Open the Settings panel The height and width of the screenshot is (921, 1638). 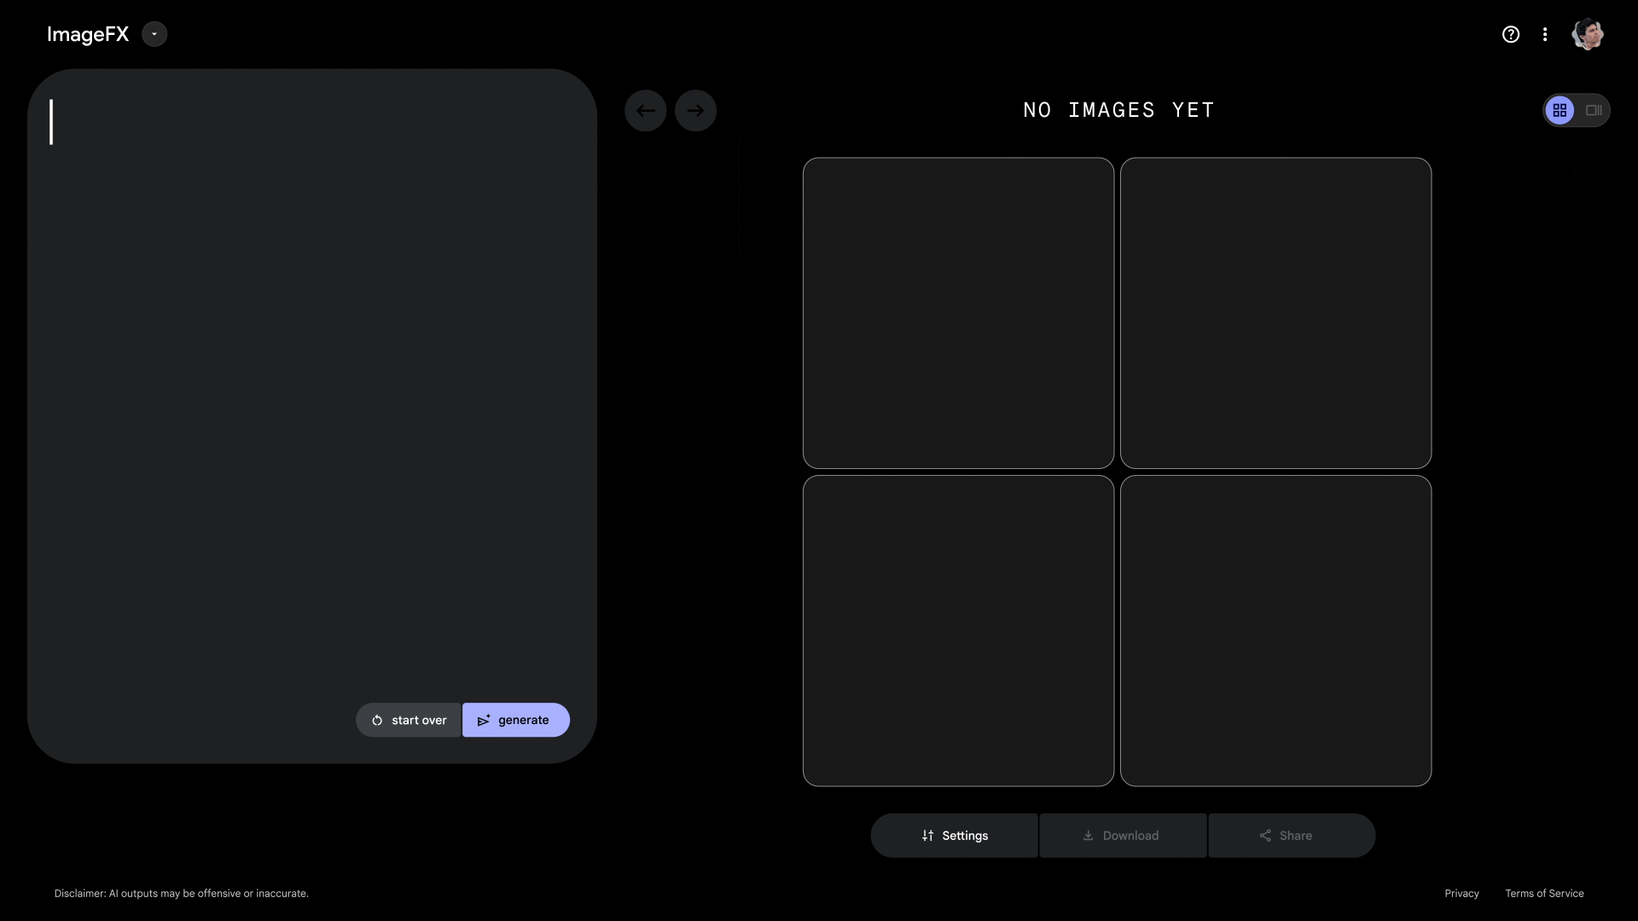(x=954, y=836)
